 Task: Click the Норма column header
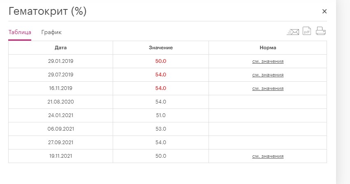click(x=268, y=48)
